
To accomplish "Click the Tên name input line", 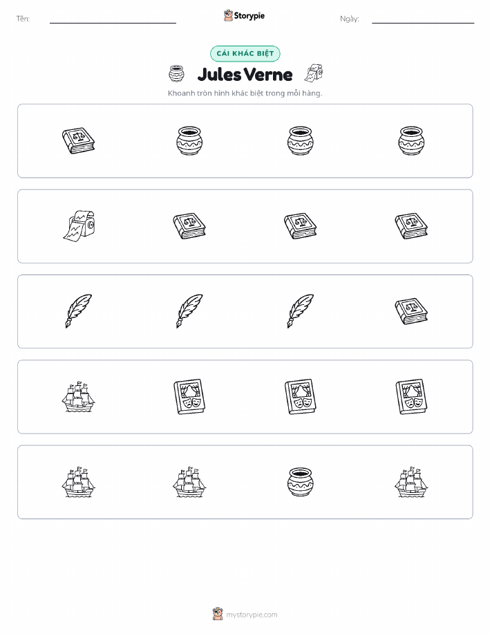I will pyautogui.click(x=113, y=19).
